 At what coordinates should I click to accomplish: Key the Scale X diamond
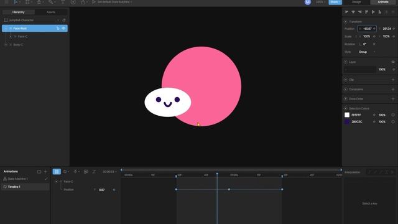(x=374, y=37)
